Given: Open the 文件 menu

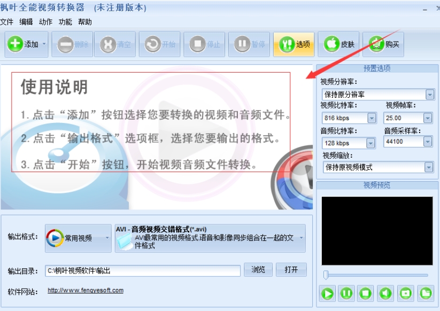Looking at the screenshot, I should pos(6,22).
